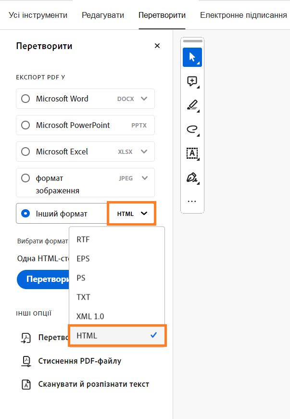
Task: Open the JPEG image format dropdown
Action: [x=143, y=178]
